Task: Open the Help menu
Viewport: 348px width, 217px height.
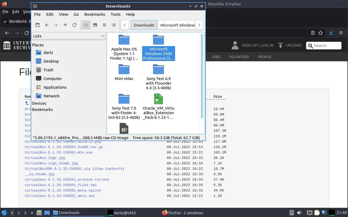Action: pyautogui.click(x=130, y=14)
